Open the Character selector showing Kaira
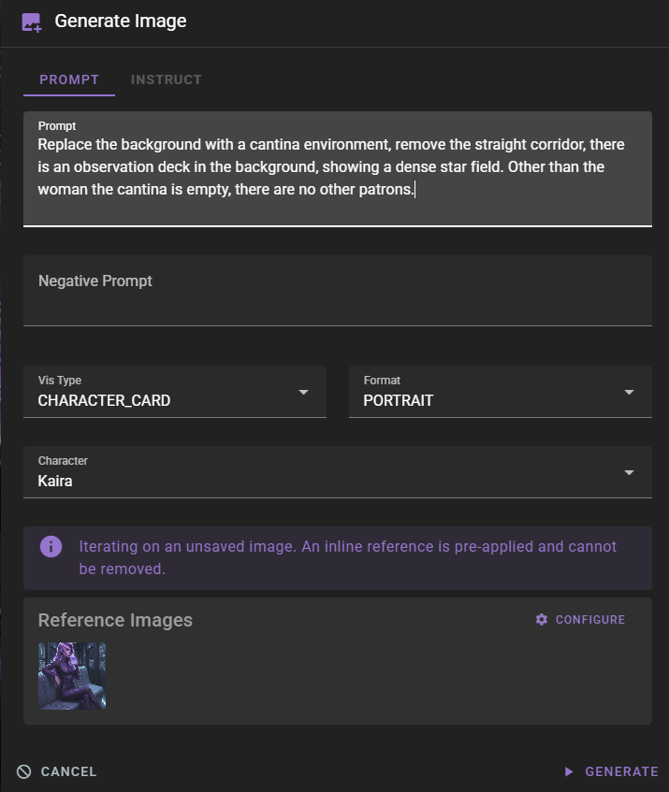Viewport: 669px width, 792px height. [337, 472]
